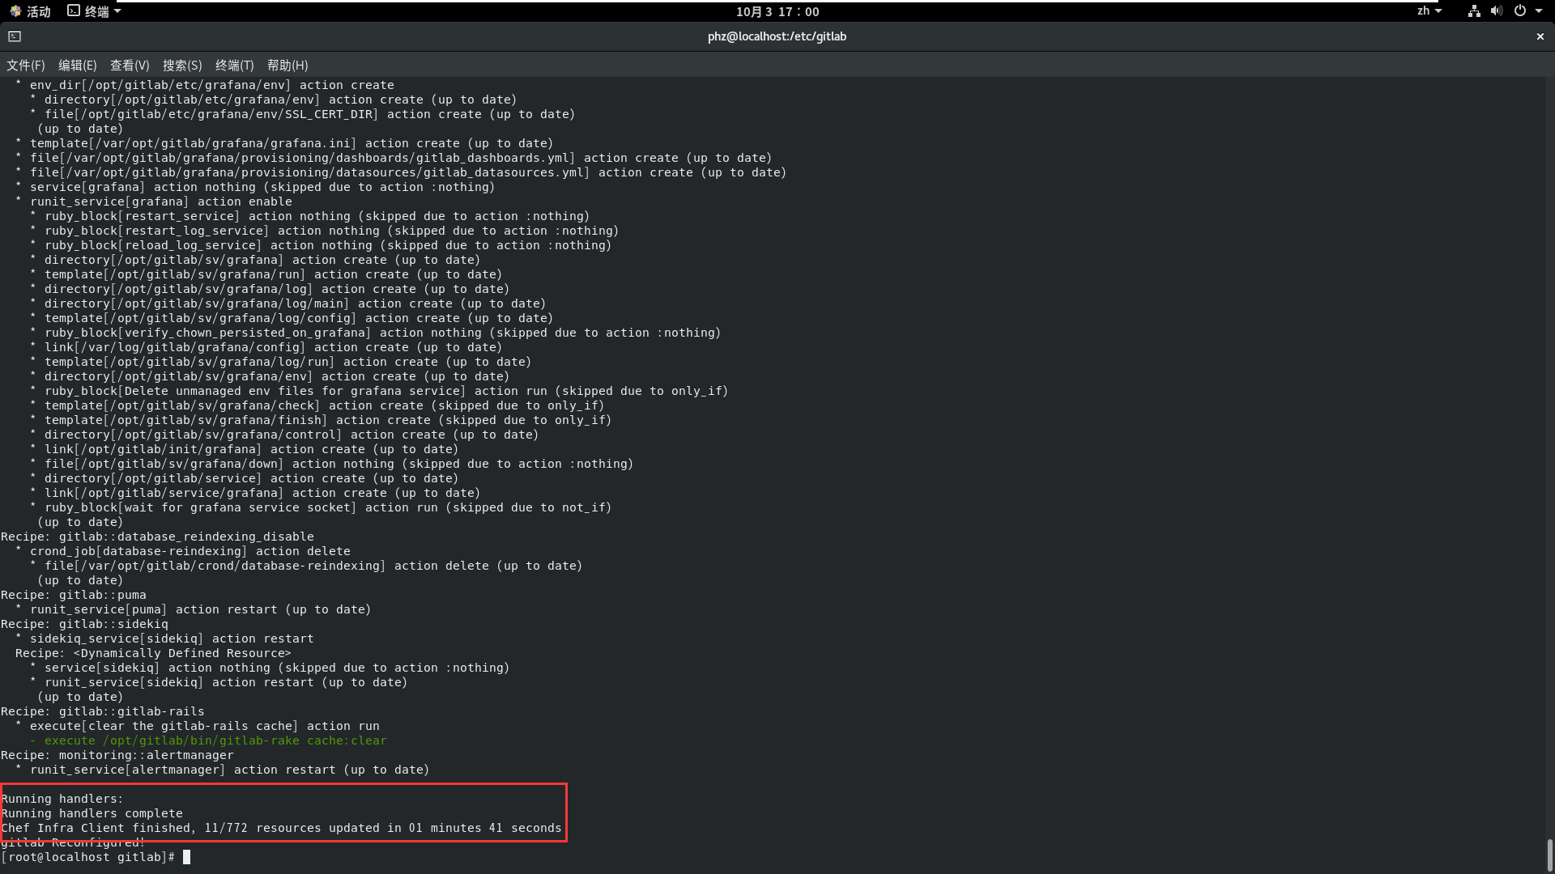This screenshot has width=1555, height=874.
Task: Open the 查看(V) menu
Action: click(130, 66)
